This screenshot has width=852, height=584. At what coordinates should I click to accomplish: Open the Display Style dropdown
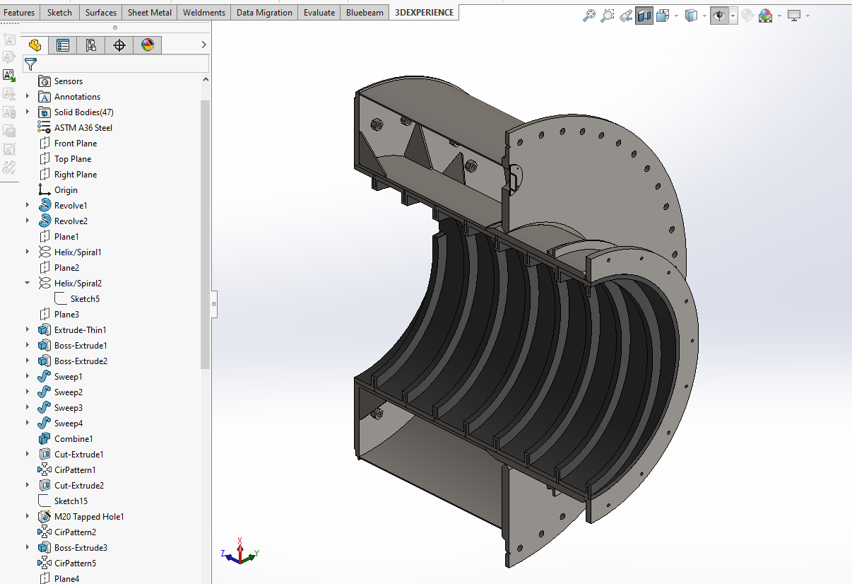(x=704, y=16)
